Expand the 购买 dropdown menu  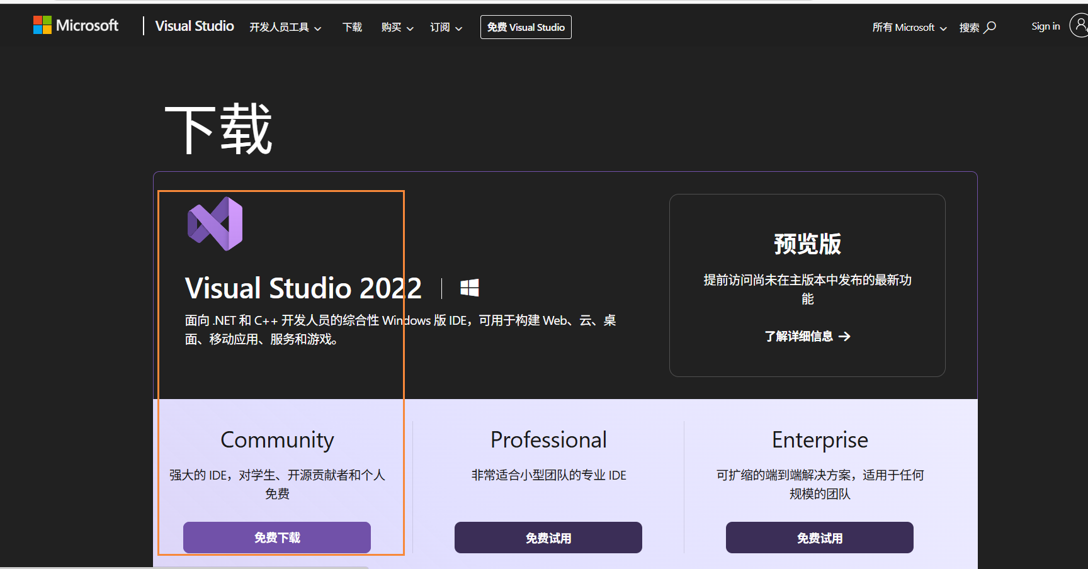397,27
